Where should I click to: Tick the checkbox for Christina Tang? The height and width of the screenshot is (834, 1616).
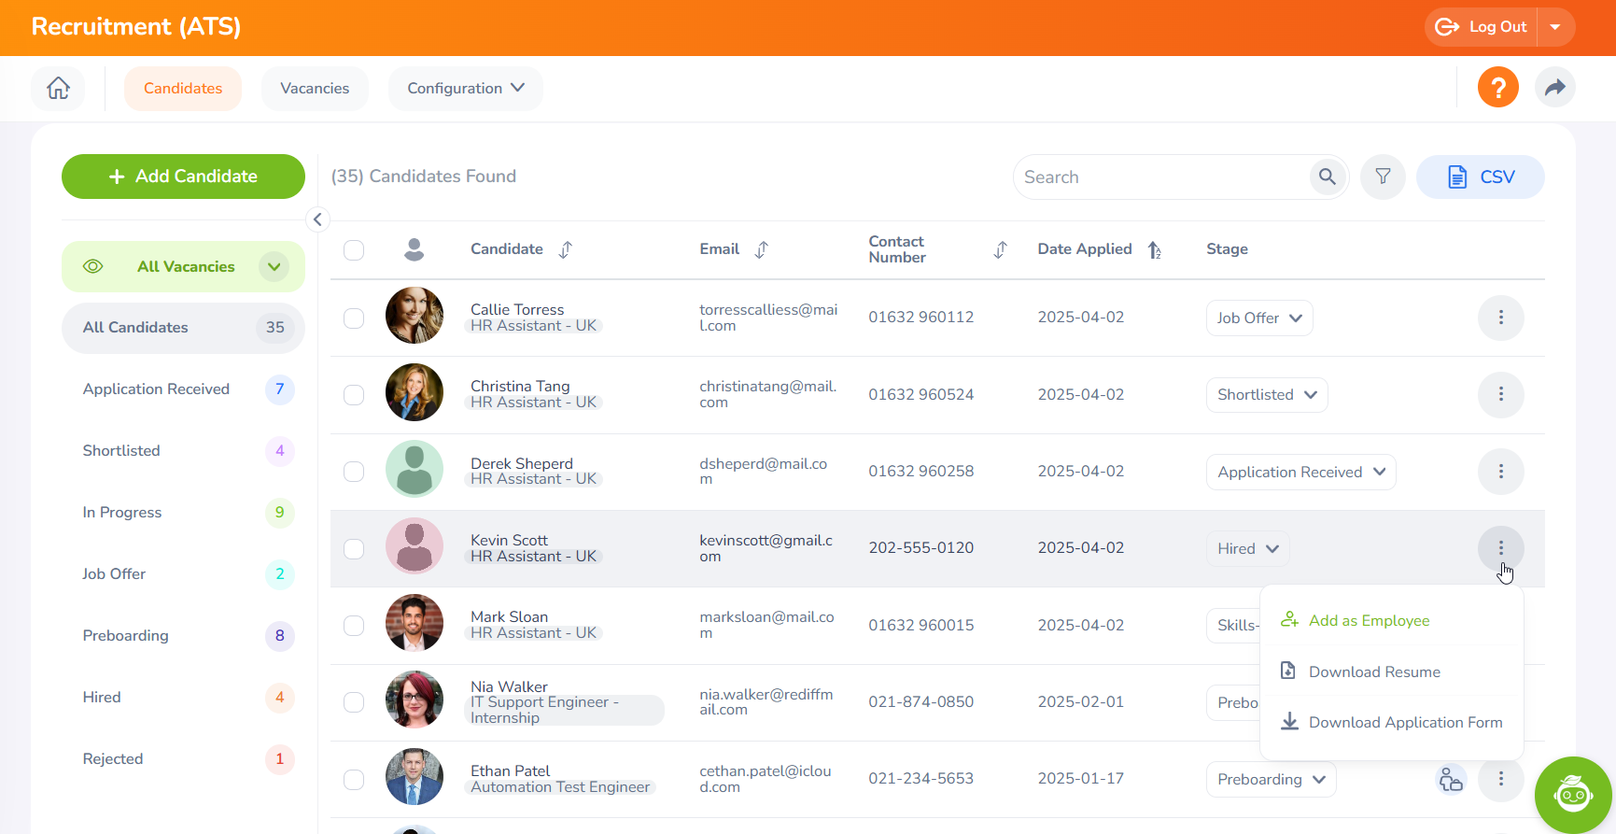point(354,395)
